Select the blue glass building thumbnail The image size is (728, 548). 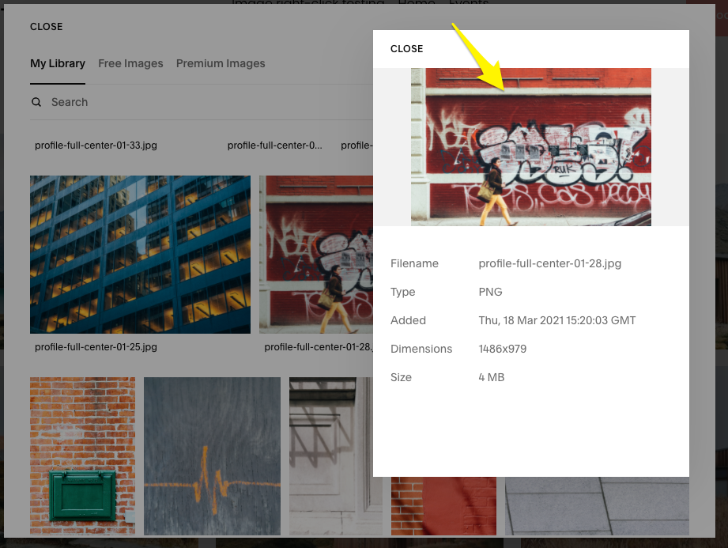point(140,254)
